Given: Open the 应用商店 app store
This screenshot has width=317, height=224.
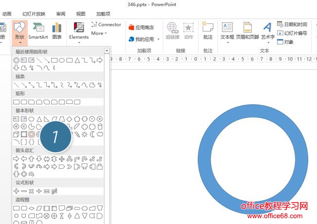Looking at the screenshot, I should coord(141,27).
